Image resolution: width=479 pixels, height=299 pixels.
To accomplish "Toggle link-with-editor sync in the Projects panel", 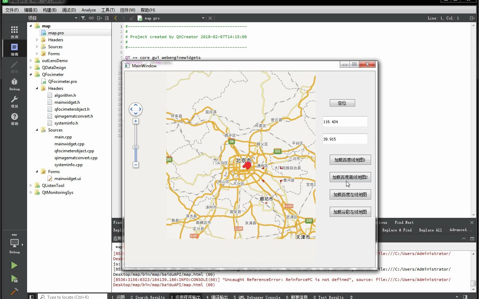I will pos(91,18).
